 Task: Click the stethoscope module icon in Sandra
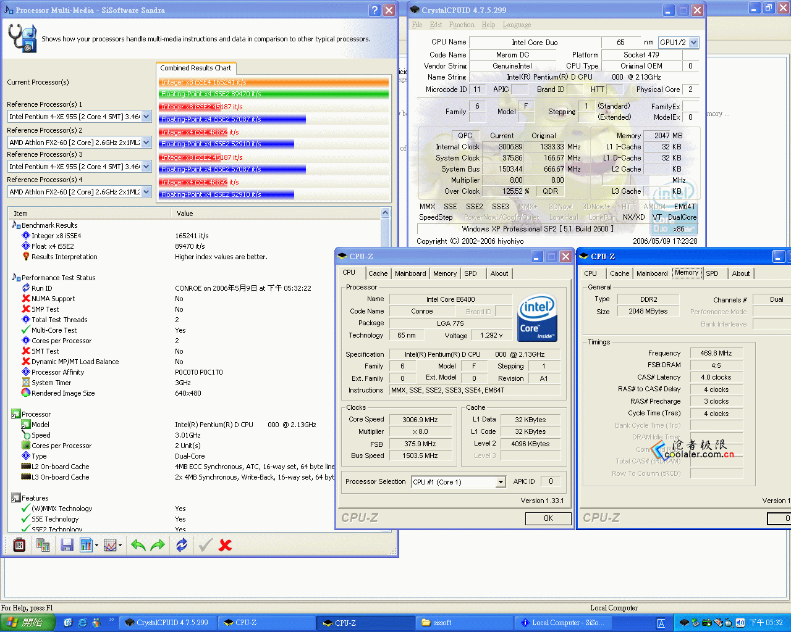[22, 38]
